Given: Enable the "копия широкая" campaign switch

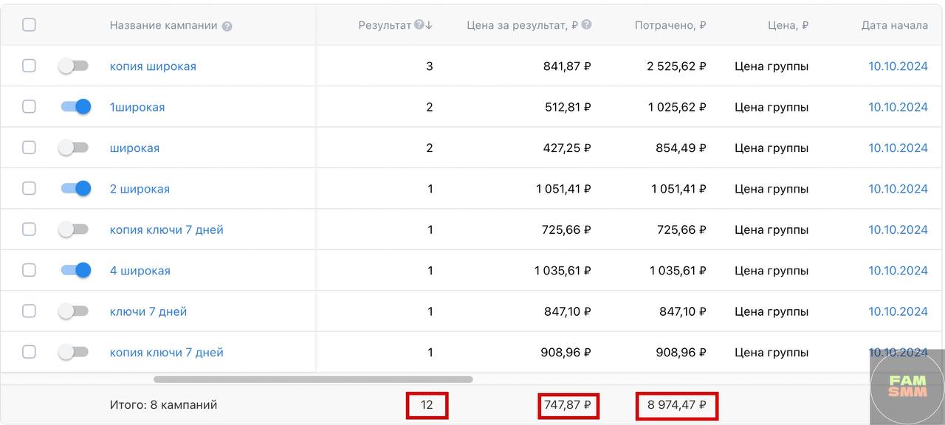Looking at the screenshot, I should [74, 66].
